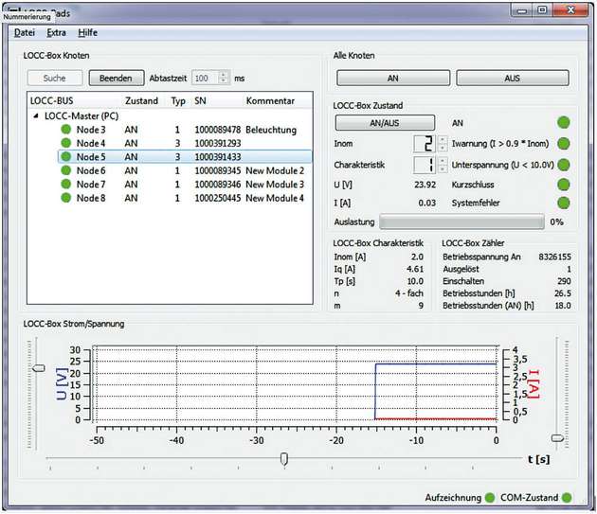Toggle the selected node with AN/AUS button

[x=385, y=123]
